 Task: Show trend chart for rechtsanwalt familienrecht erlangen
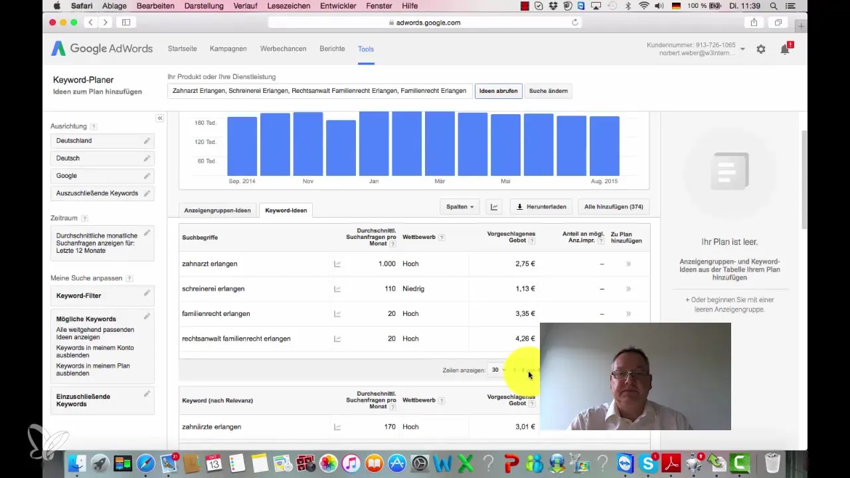[x=337, y=339]
